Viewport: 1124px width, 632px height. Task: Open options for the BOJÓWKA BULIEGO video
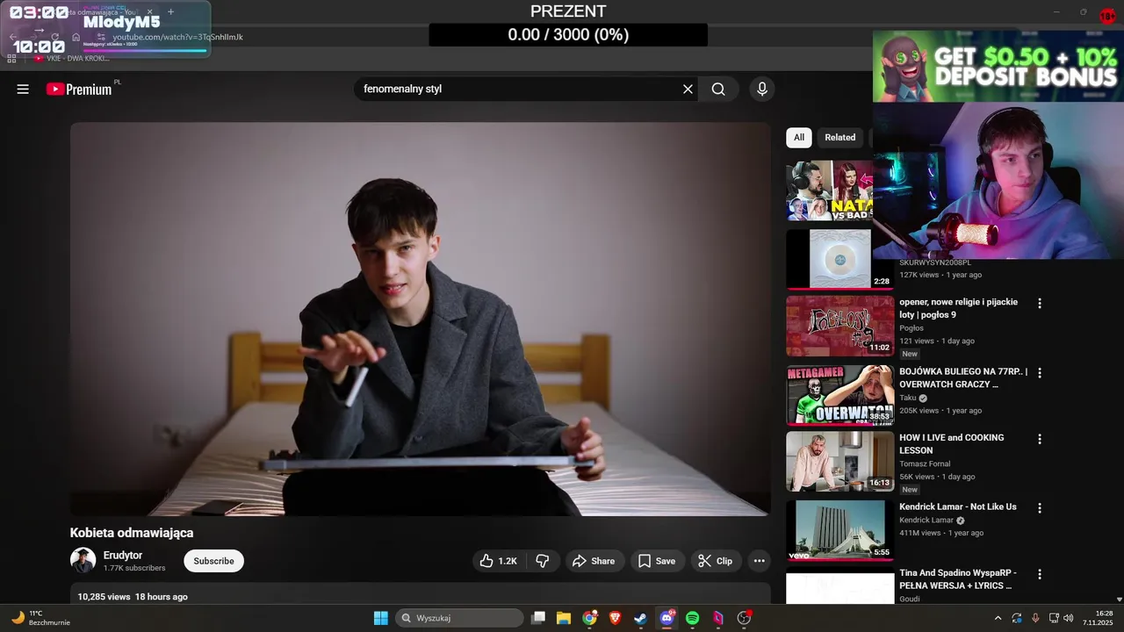[x=1040, y=372]
